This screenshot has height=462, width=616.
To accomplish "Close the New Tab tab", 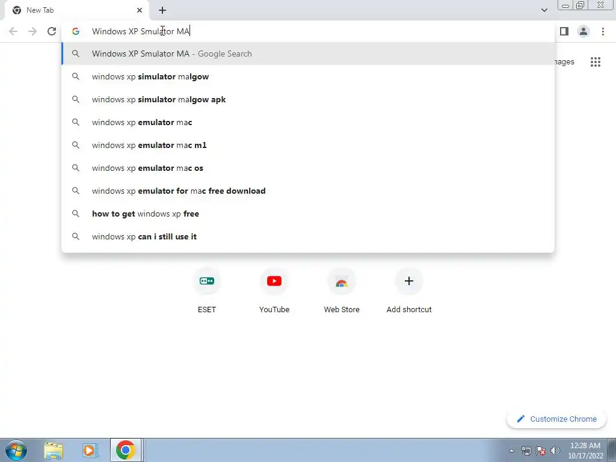I will (140, 10).
